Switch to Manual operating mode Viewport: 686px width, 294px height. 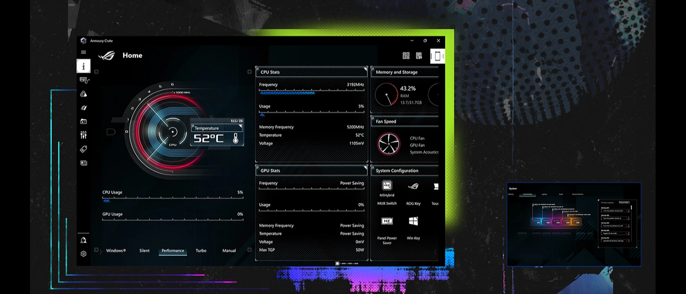pos(229,251)
